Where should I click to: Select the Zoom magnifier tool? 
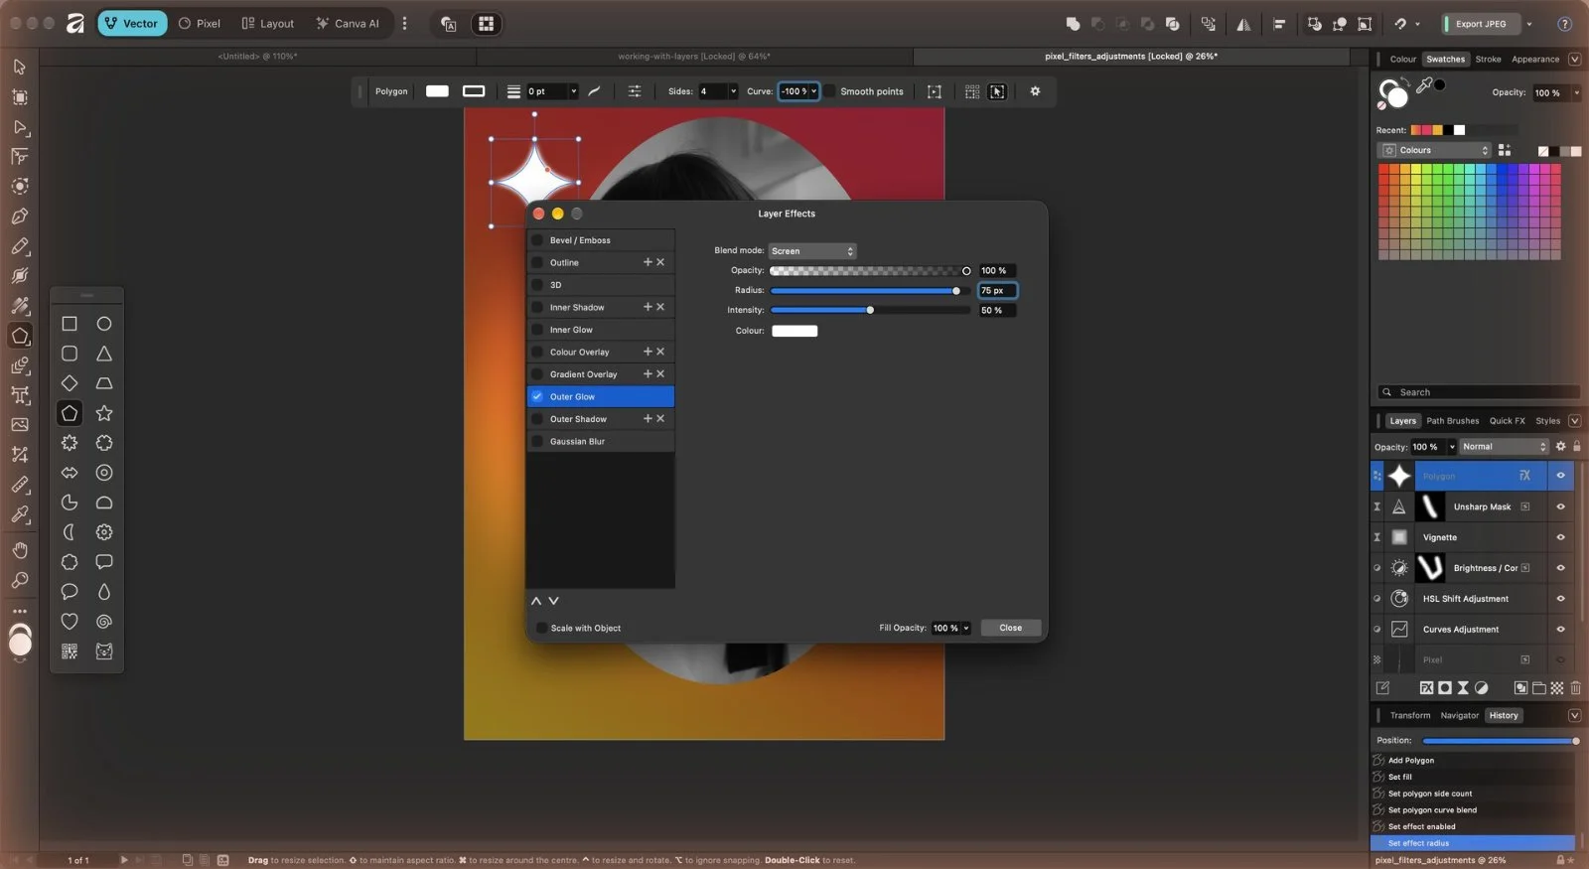[x=20, y=580]
